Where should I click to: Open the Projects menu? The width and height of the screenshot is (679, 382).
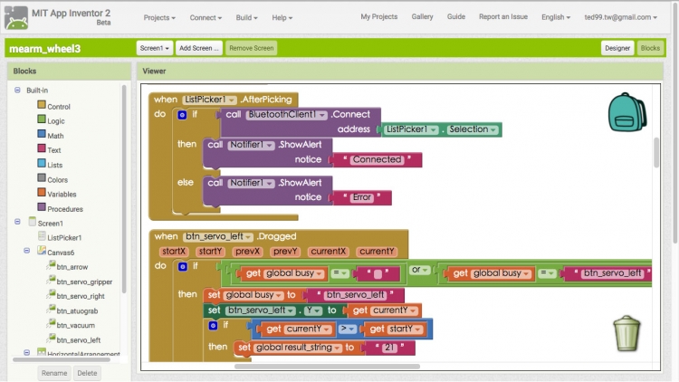tap(159, 17)
